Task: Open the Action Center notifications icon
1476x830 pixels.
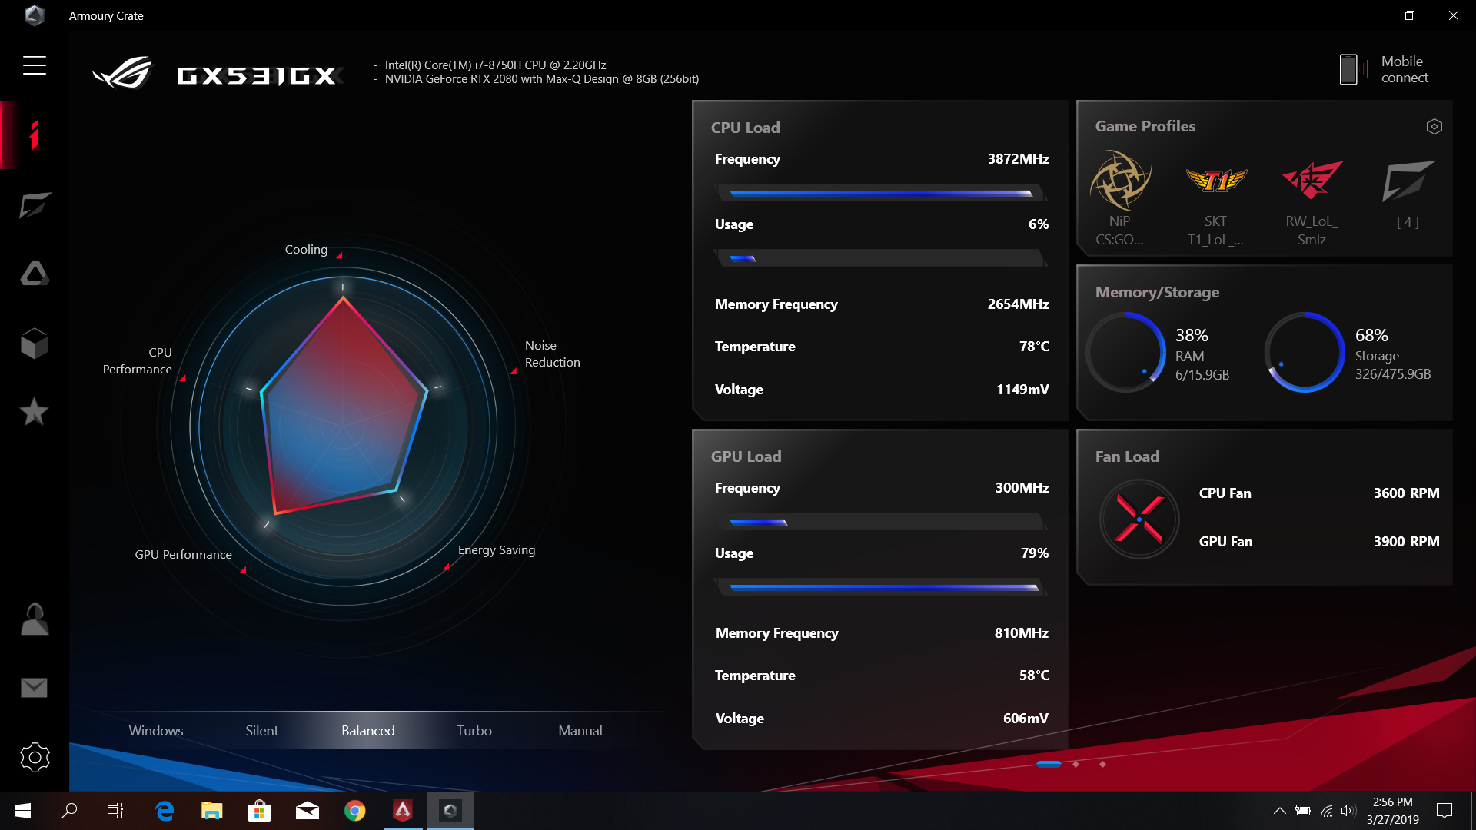Action: point(1444,811)
